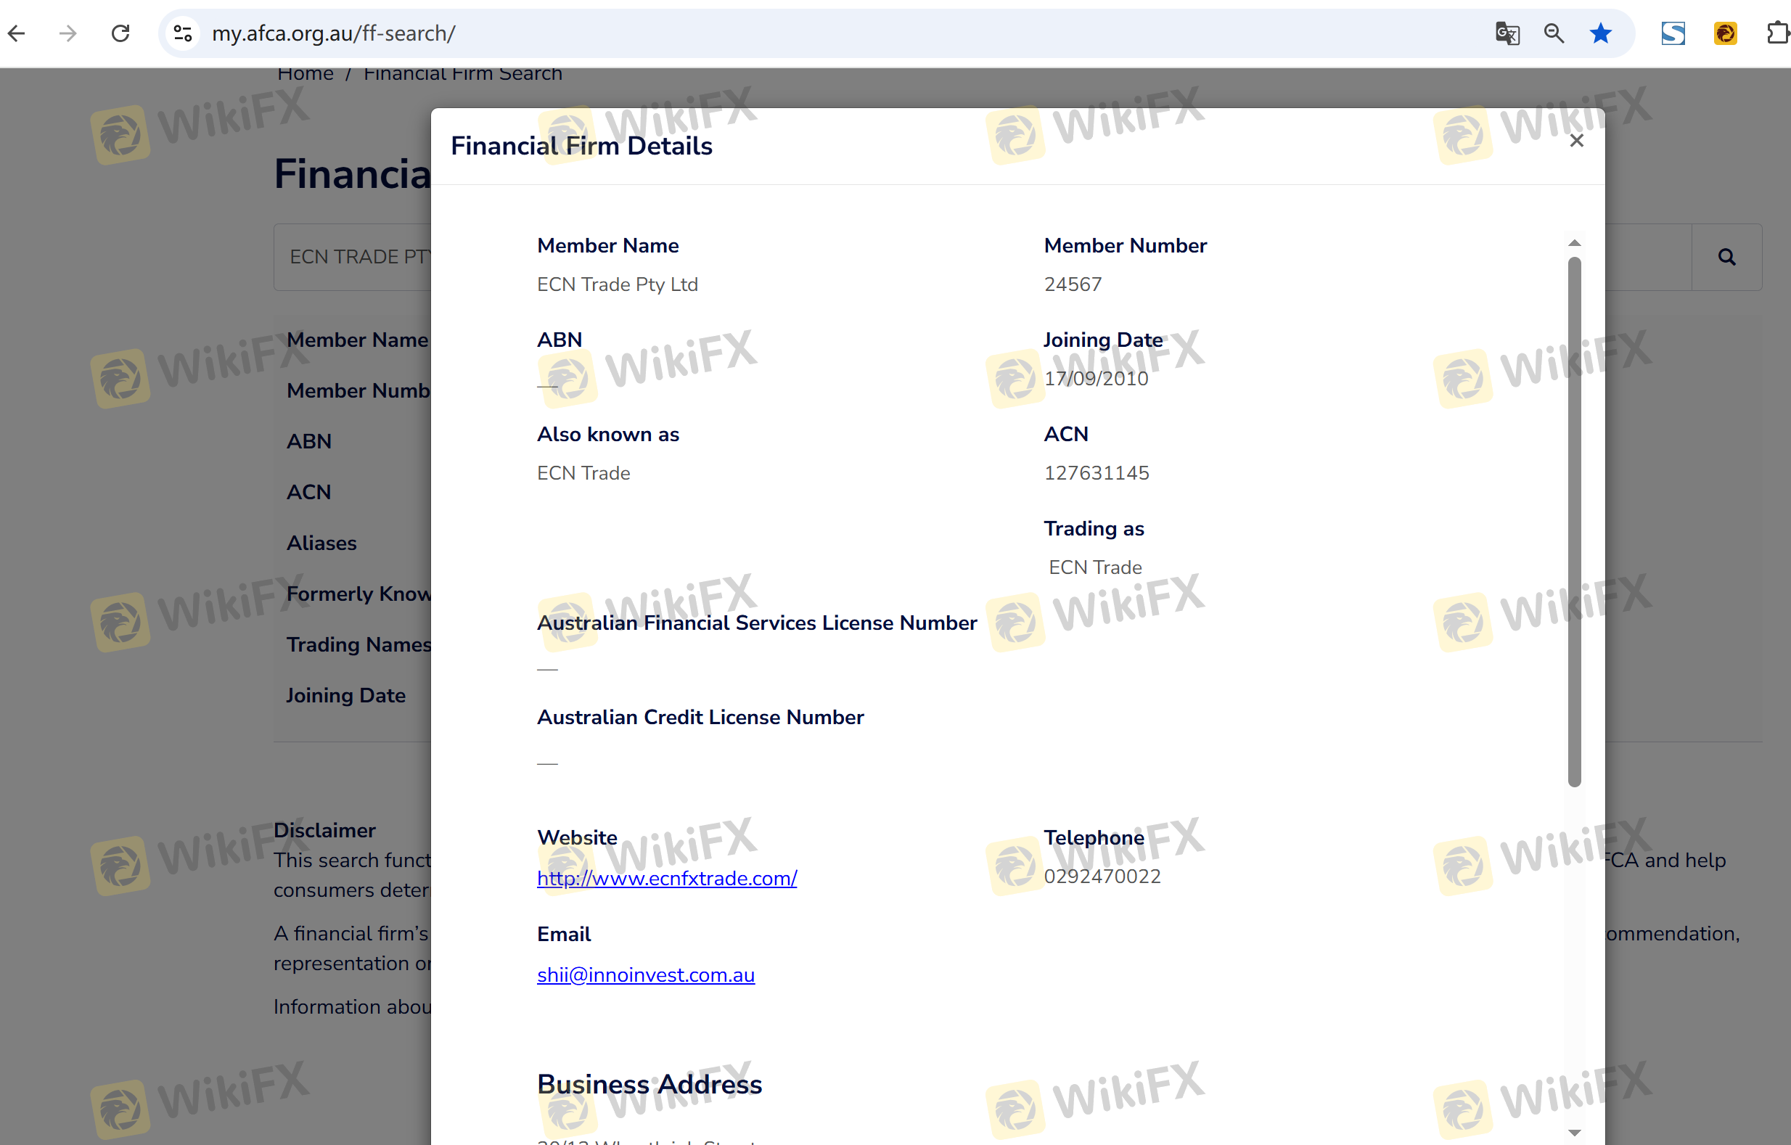1791x1145 pixels.
Task: Reload the page with refresh icon
Action: [x=120, y=33]
